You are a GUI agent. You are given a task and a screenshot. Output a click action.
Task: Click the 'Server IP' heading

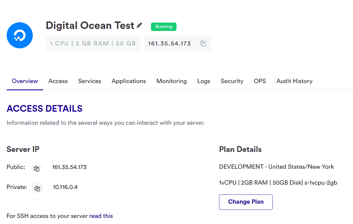[23, 149]
